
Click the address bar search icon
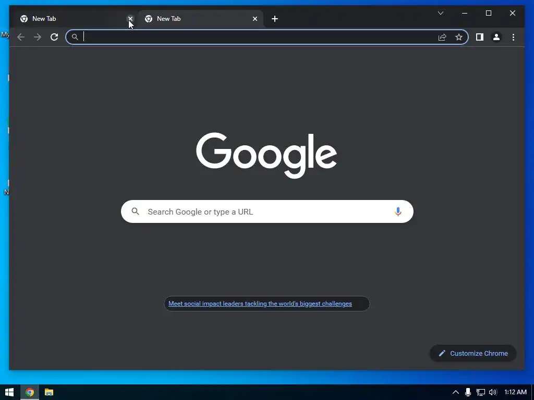[75, 37]
